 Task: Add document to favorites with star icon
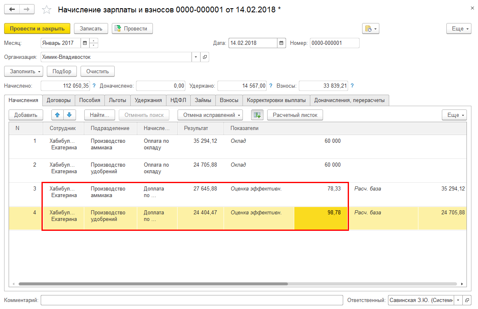click(x=47, y=10)
